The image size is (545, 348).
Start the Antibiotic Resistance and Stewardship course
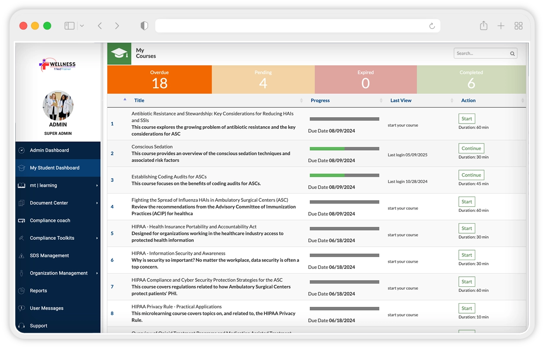coord(467,119)
